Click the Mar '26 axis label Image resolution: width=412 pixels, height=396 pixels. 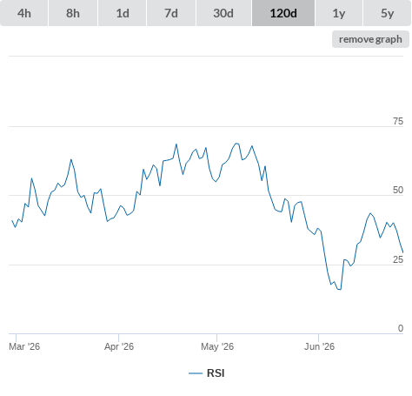pos(24,346)
